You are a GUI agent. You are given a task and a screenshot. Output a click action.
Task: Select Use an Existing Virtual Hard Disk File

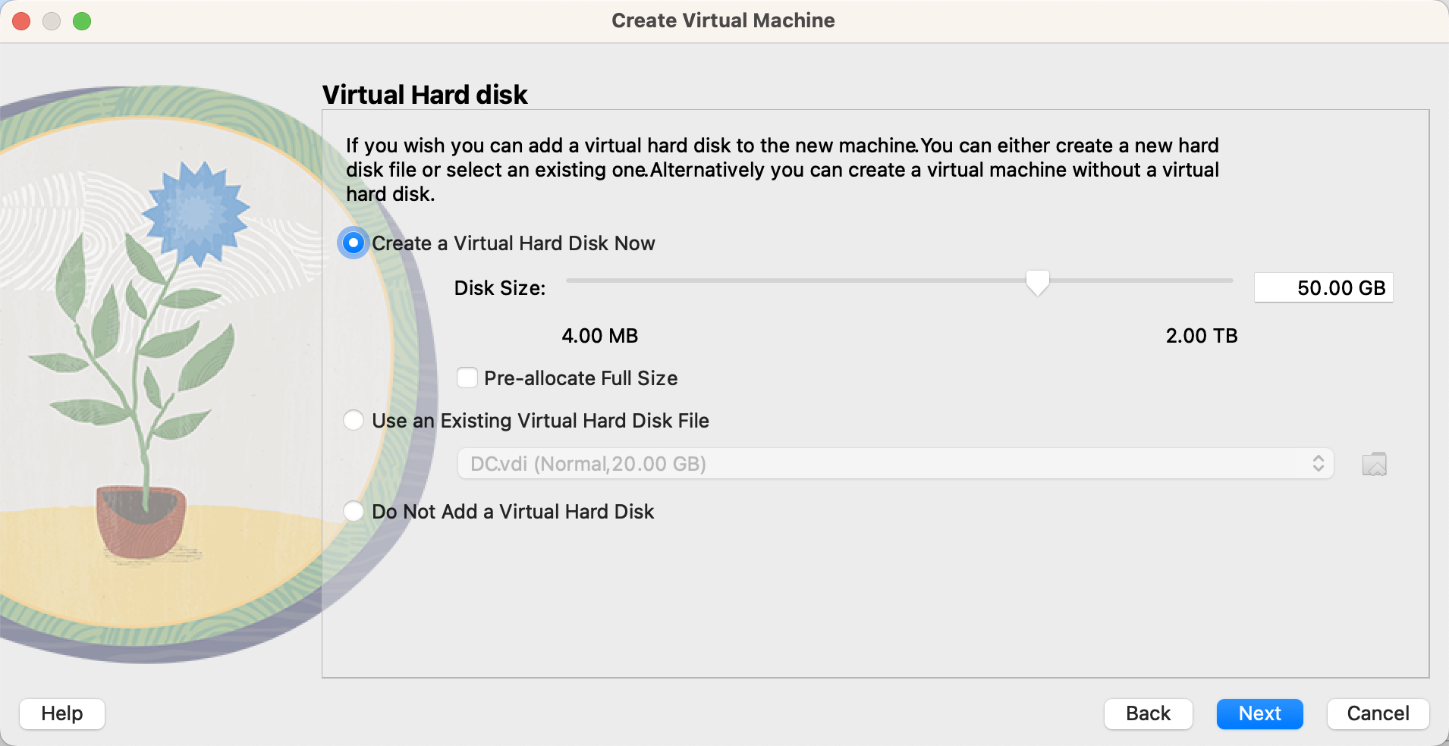(x=354, y=421)
